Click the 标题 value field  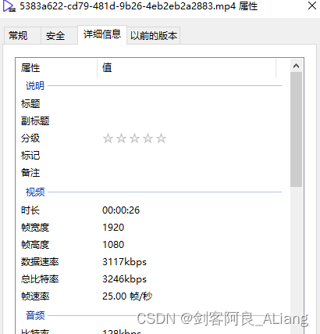(192, 104)
